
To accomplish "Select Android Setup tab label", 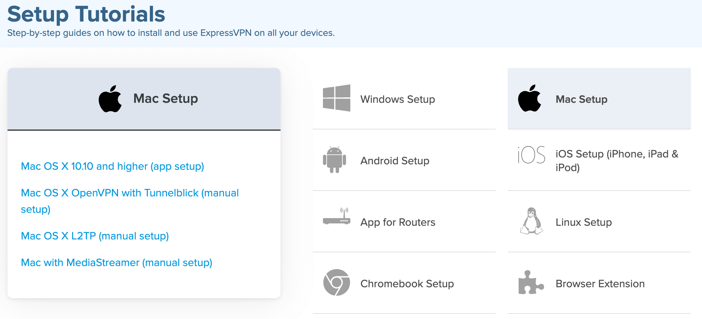I will (x=395, y=161).
